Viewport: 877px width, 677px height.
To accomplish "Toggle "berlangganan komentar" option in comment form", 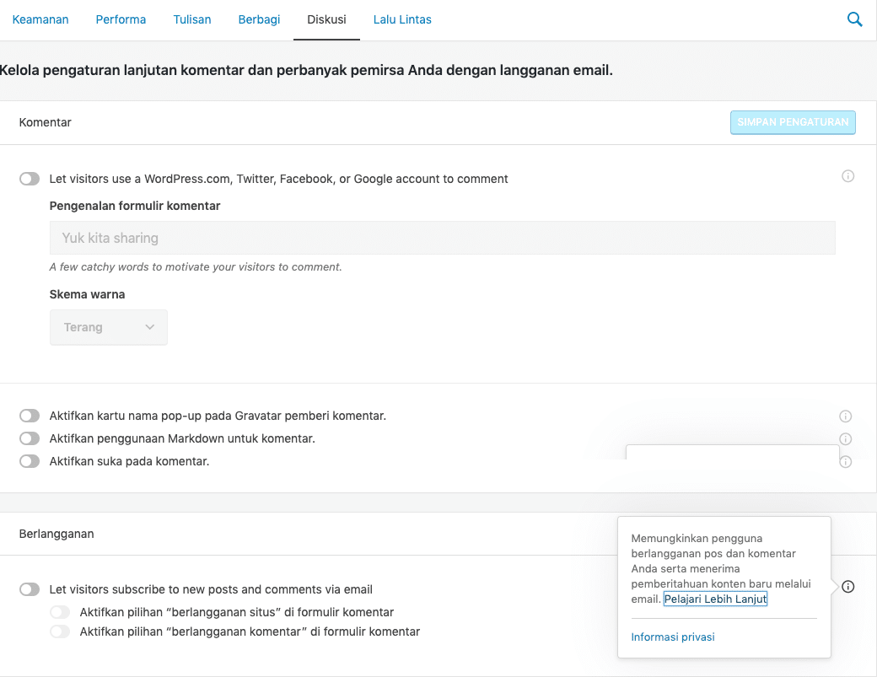I will pyautogui.click(x=60, y=631).
